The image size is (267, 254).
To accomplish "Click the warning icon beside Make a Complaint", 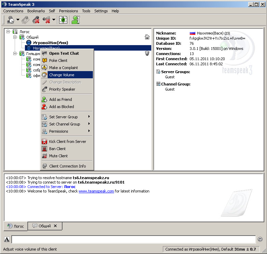I will [44, 68].
